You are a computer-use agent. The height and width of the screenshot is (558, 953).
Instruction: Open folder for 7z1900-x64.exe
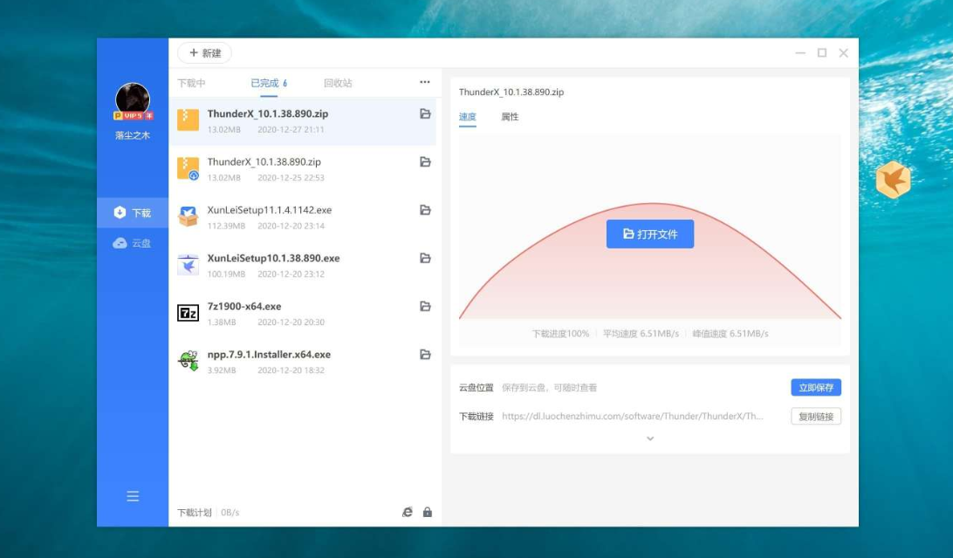tap(425, 307)
